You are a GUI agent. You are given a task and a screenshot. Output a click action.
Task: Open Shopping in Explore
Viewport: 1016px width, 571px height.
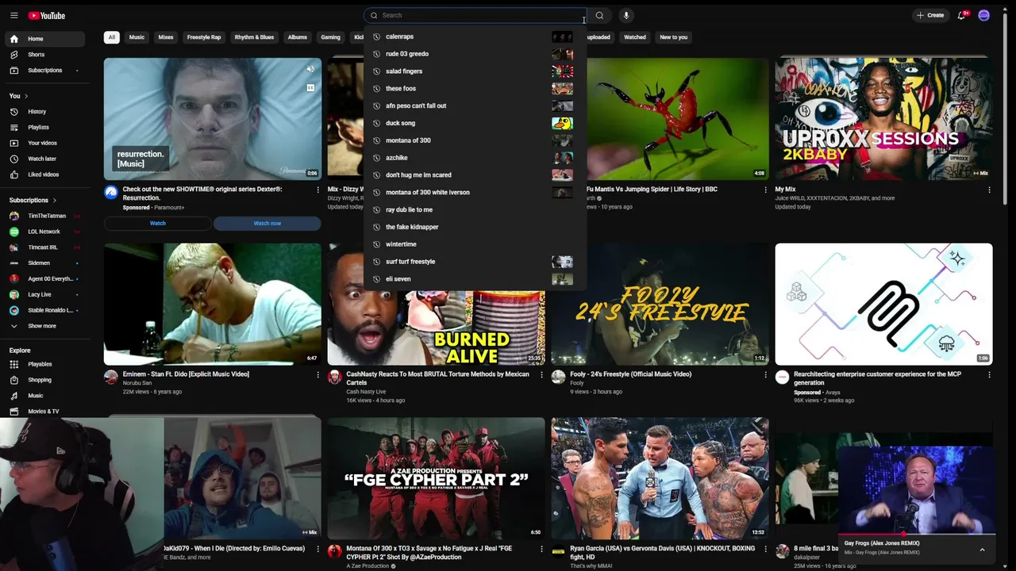(44, 380)
